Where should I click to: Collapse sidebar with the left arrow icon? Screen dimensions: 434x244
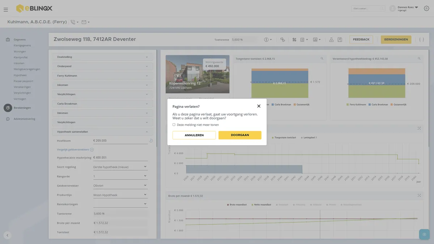click(x=8, y=235)
